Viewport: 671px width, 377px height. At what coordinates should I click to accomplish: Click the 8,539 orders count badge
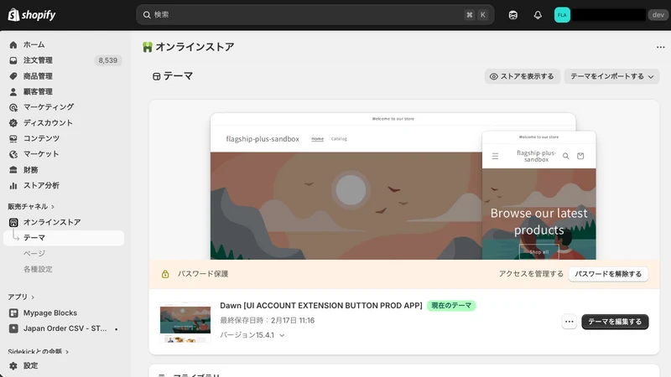tap(108, 60)
